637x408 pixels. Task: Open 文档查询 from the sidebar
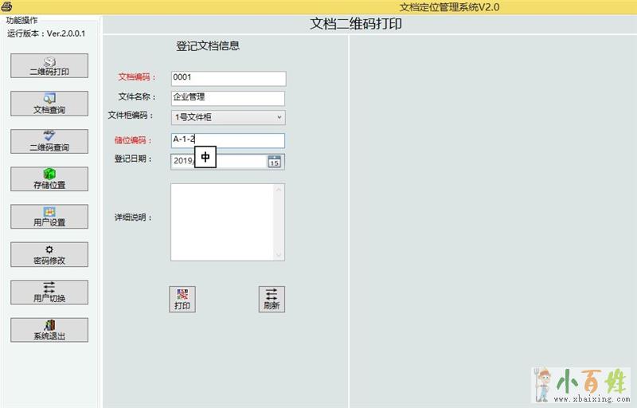[49, 104]
